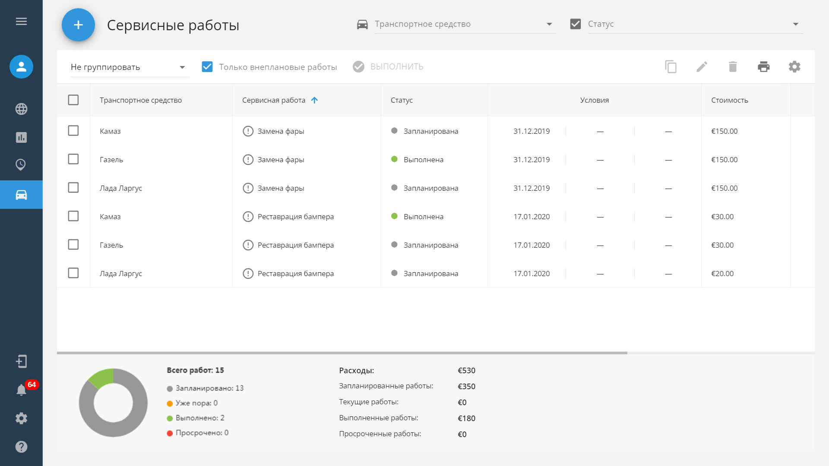Open the hamburger menu

(21, 22)
